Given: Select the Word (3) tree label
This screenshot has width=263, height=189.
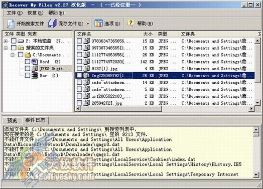Looking at the screenshot, I should [50, 62].
